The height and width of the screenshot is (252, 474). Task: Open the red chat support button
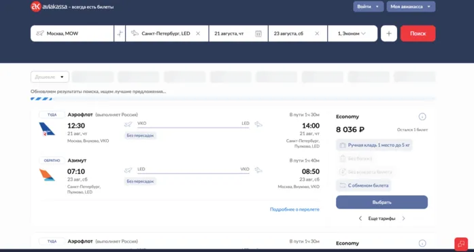461,244
